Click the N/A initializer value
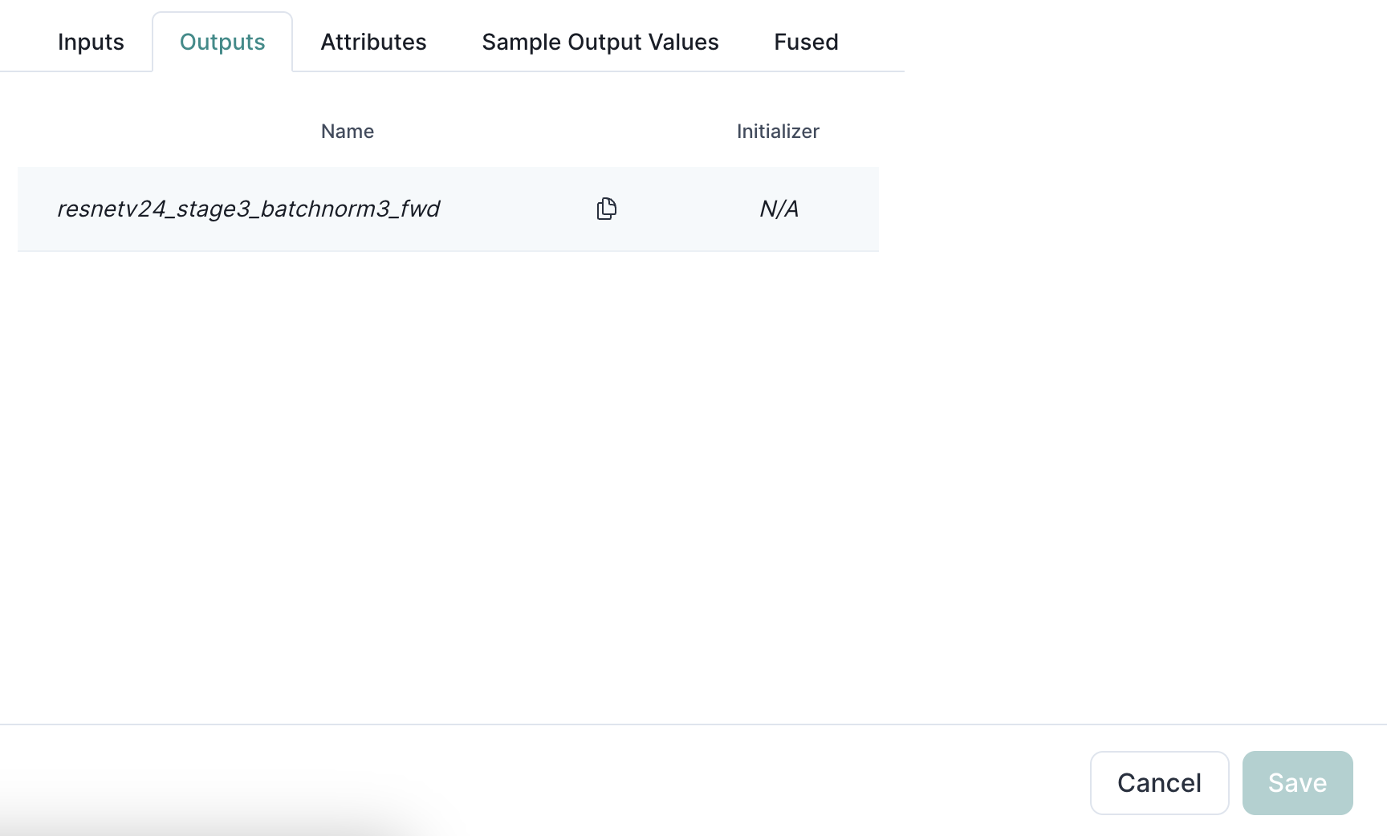The image size is (1387, 836). [x=778, y=209]
